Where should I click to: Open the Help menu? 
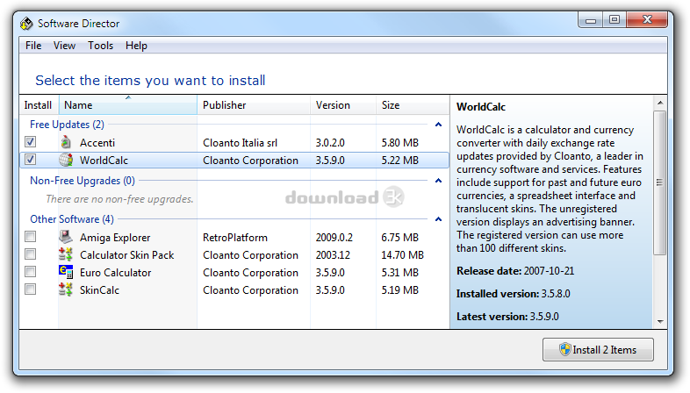tap(136, 46)
